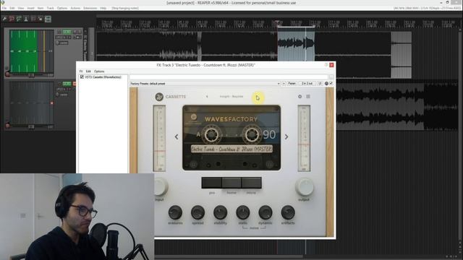
Task: Click the right output level meter
Action: point(304,139)
